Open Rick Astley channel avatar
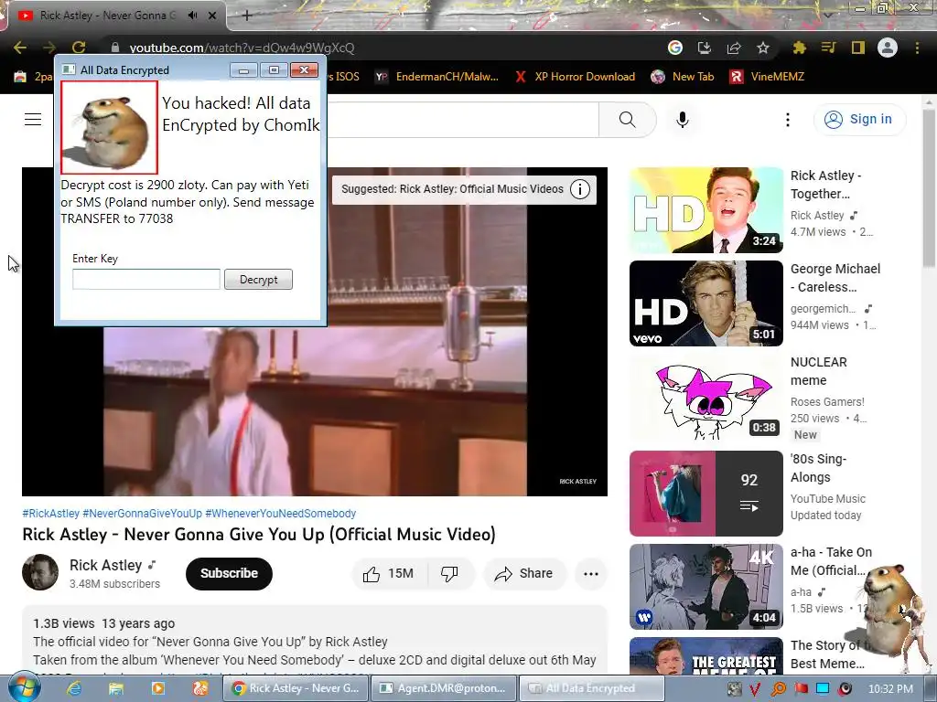937x702 pixels. (x=40, y=572)
